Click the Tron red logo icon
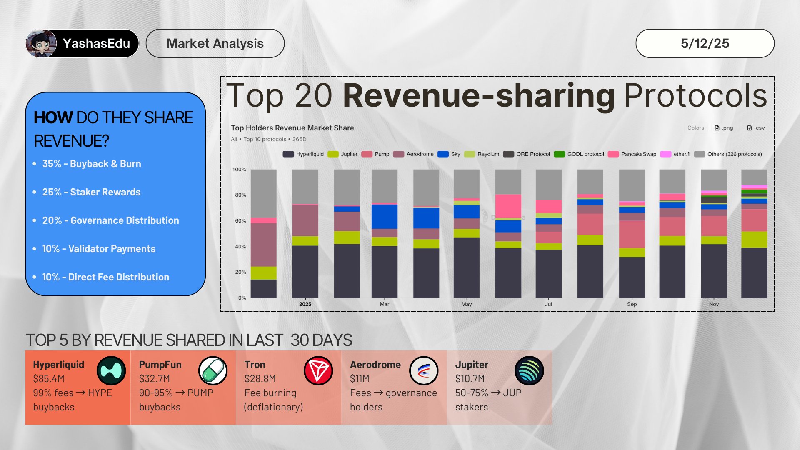 [x=318, y=370]
